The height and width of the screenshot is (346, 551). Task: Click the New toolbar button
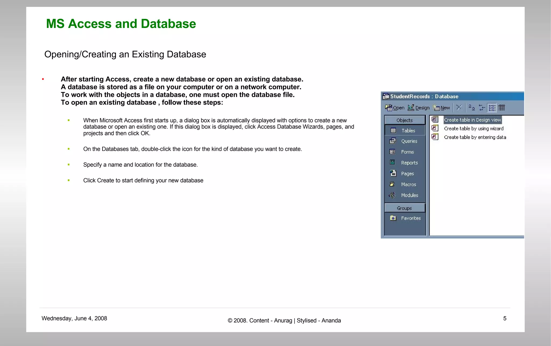[441, 108]
